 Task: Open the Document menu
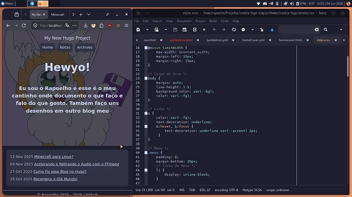(x=184, y=21)
